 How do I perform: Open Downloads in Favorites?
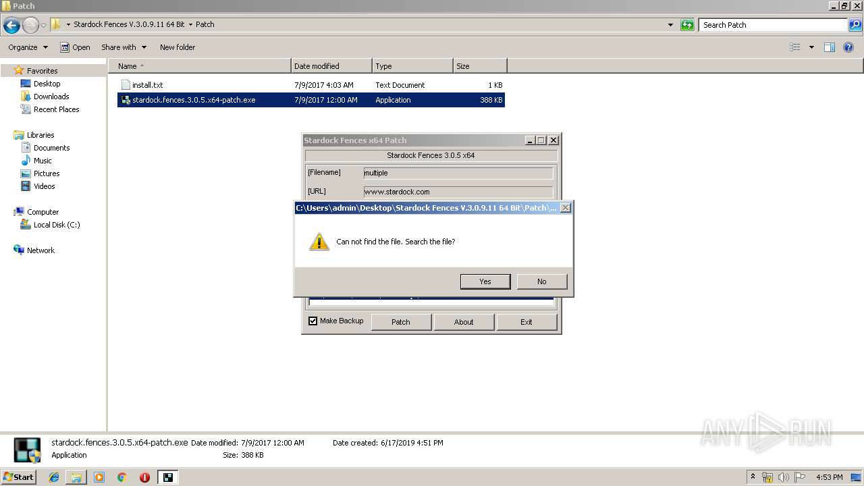[x=51, y=97]
